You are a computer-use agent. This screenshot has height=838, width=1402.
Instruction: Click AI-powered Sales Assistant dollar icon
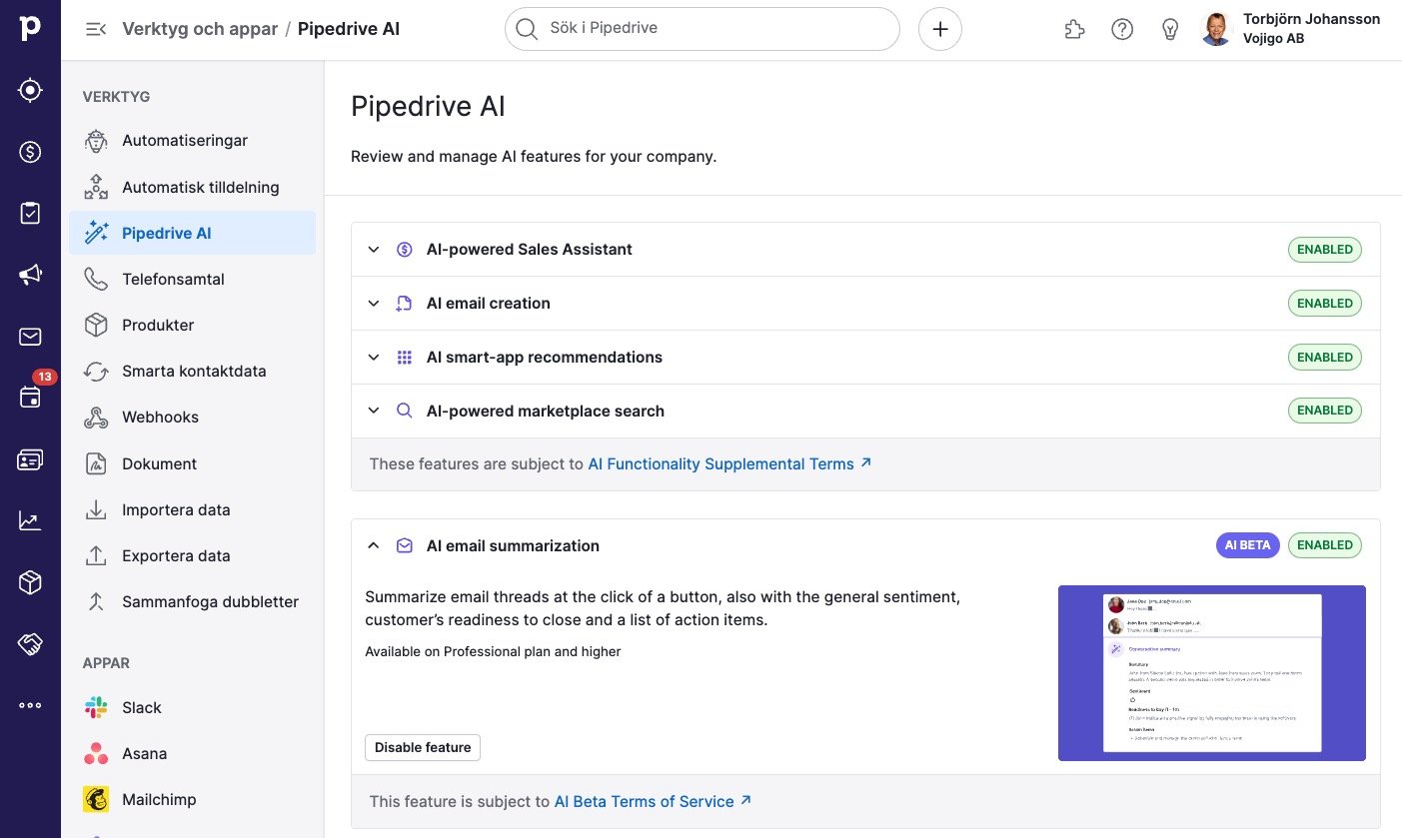click(x=405, y=250)
